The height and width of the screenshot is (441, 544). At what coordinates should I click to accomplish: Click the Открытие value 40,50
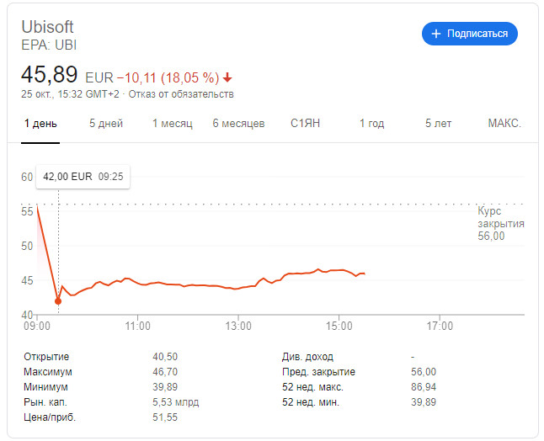165,357
